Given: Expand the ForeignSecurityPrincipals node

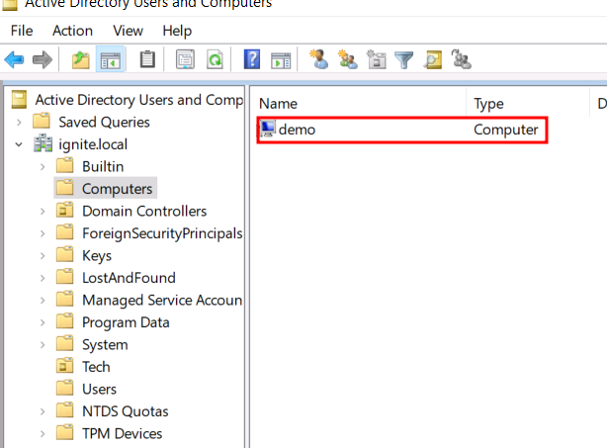Looking at the screenshot, I should 43,233.
